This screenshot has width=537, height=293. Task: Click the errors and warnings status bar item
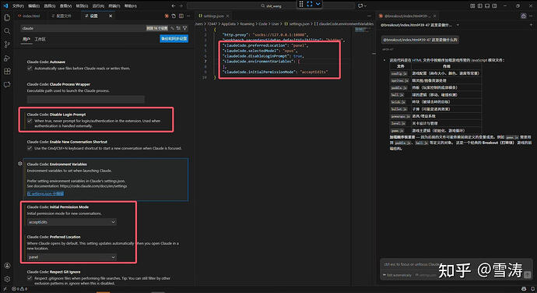(x=20, y=289)
